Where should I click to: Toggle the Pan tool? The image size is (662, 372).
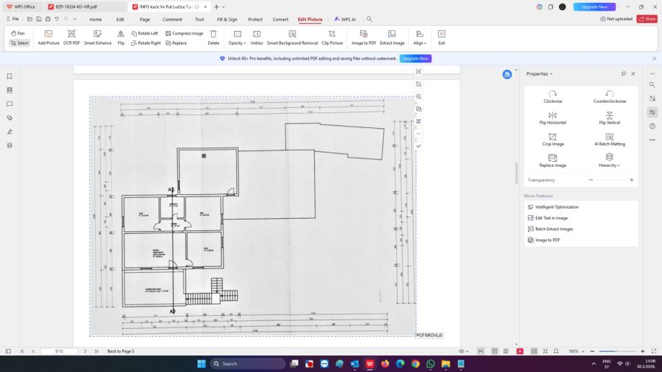(19, 33)
